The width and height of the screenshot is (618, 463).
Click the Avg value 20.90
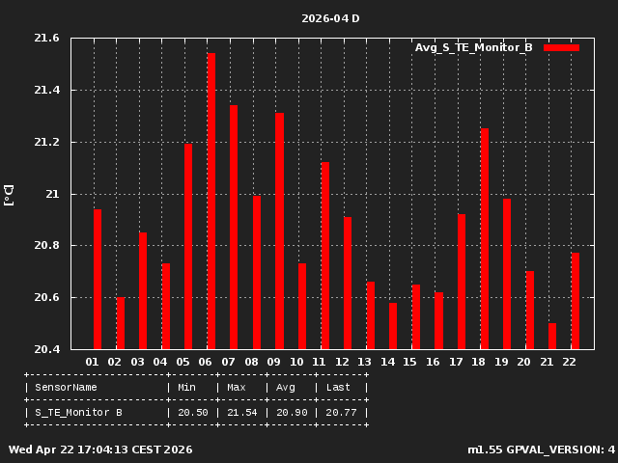click(x=292, y=413)
